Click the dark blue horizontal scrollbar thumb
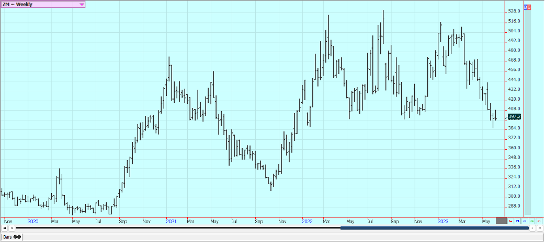This screenshot has height=242, width=545. coord(435,228)
